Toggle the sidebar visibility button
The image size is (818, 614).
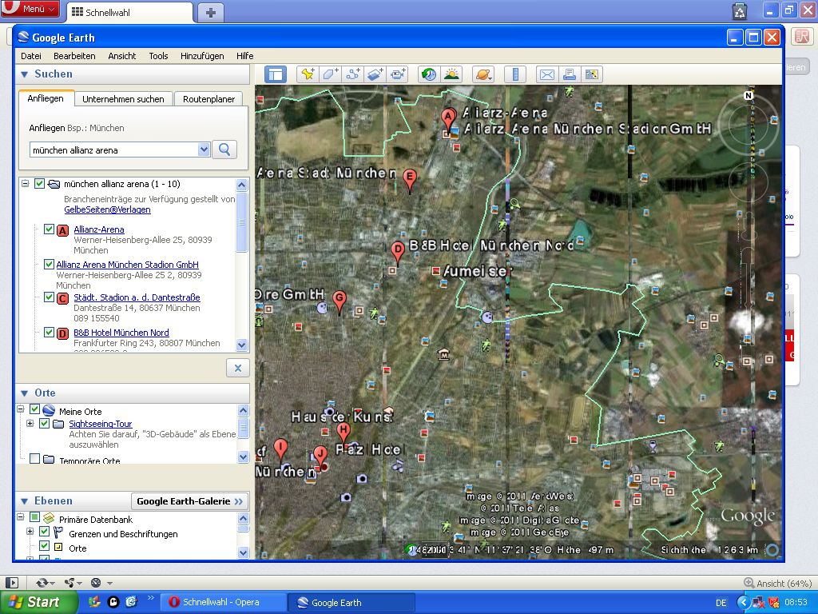[276, 74]
